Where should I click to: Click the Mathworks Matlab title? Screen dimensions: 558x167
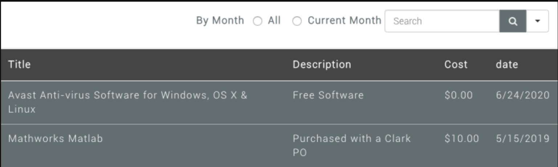tap(56, 139)
